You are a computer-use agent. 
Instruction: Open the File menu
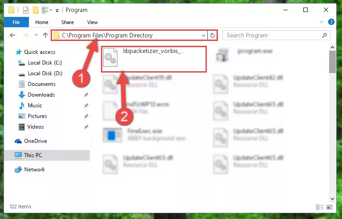pyautogui.click(x=16, y=22)
